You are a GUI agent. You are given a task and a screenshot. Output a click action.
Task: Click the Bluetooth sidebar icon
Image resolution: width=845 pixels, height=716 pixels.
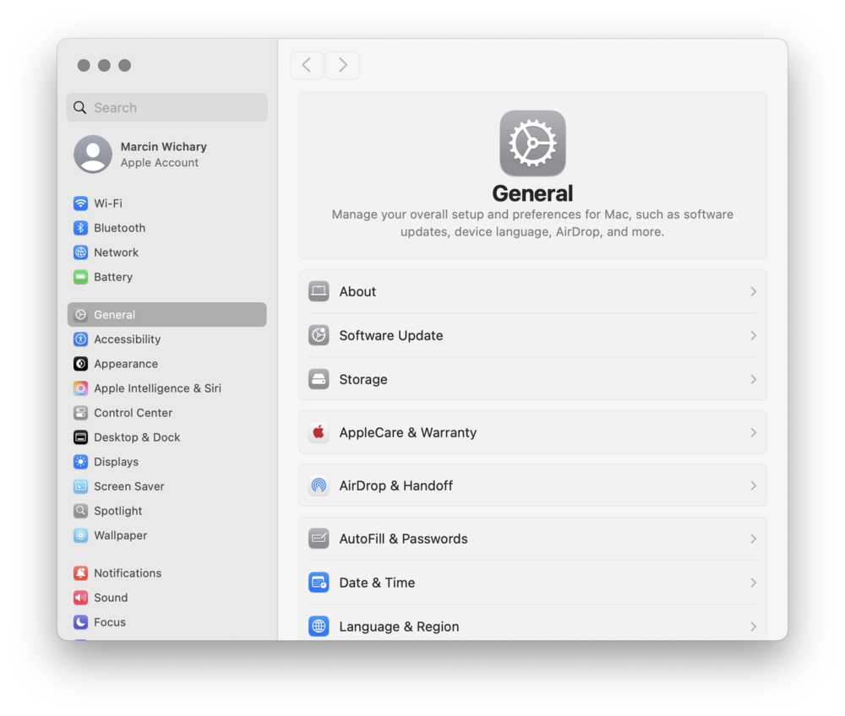[x=80, y=228]
